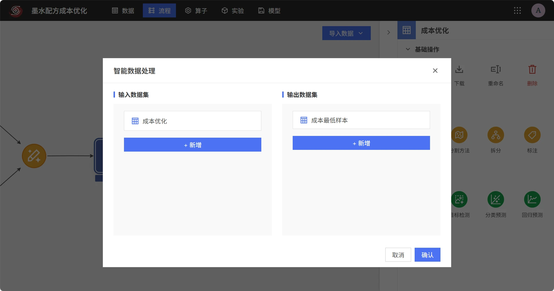Collapse the right panel with chevron arrow
554x291 pixels.
(388, 32)
